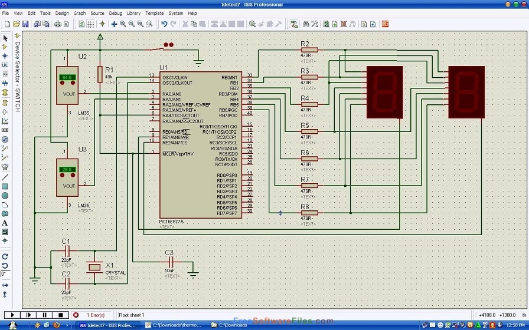Toggle the grid display icon
Screen dimensions: 529x330
point(90,24)
